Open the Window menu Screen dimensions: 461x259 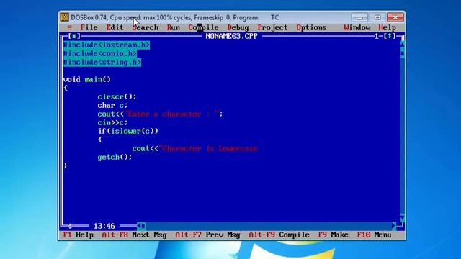(x=357, y=27)
